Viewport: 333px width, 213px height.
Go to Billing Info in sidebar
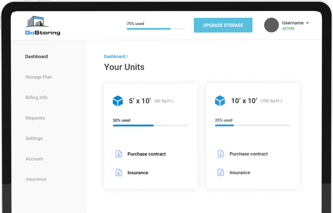click(x=37, y=98)
